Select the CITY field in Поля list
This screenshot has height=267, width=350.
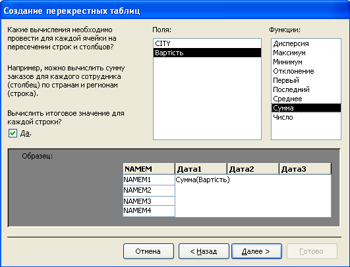click(207, 43)
